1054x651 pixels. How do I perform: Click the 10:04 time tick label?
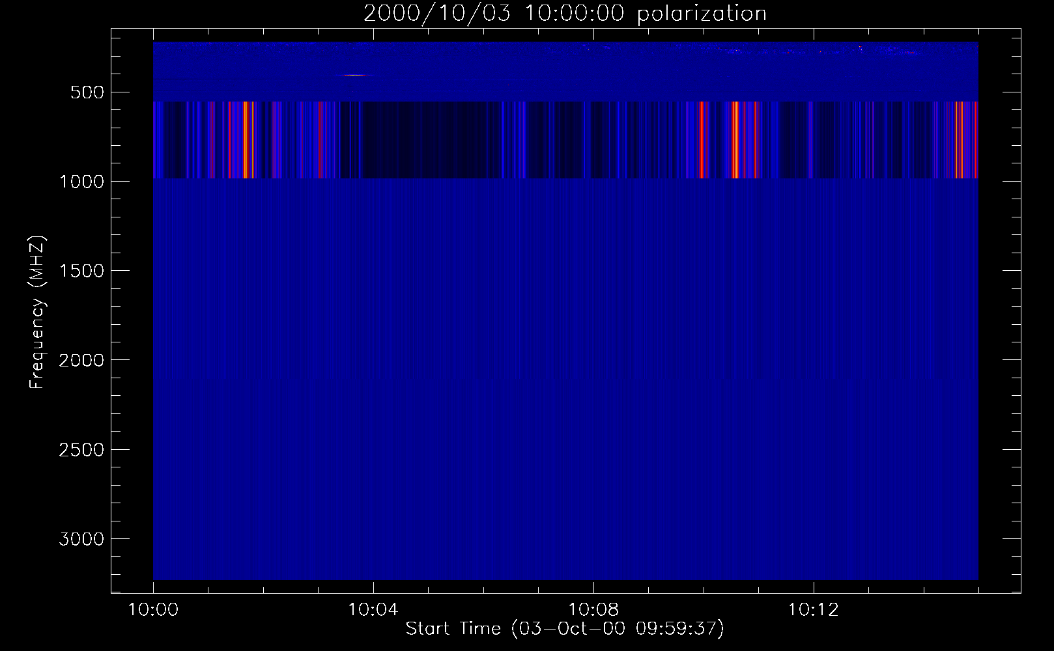click(x=373, y=610)
